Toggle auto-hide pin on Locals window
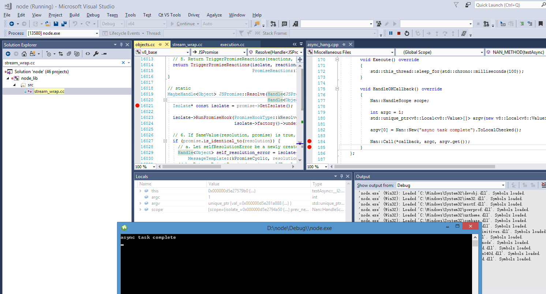The image size is (546, 294). click(x=342, y=176)
